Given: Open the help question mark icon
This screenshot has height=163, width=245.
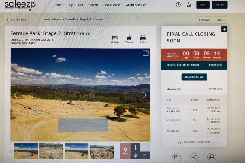Looking at the screenshot, I should coord(178,5).
